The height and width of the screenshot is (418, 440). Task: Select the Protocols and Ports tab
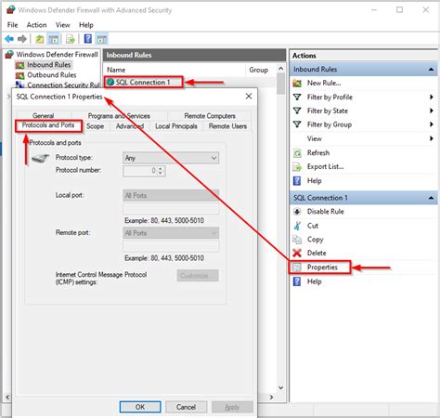pyautogui.click(x=48, y=125)
